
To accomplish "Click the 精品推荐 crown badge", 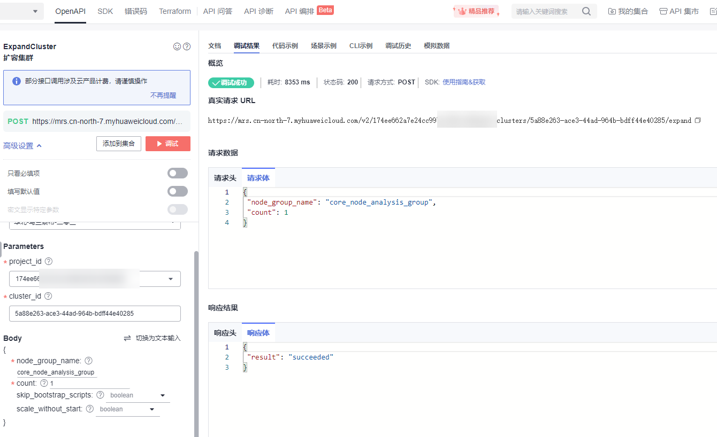I will point(476,11).
